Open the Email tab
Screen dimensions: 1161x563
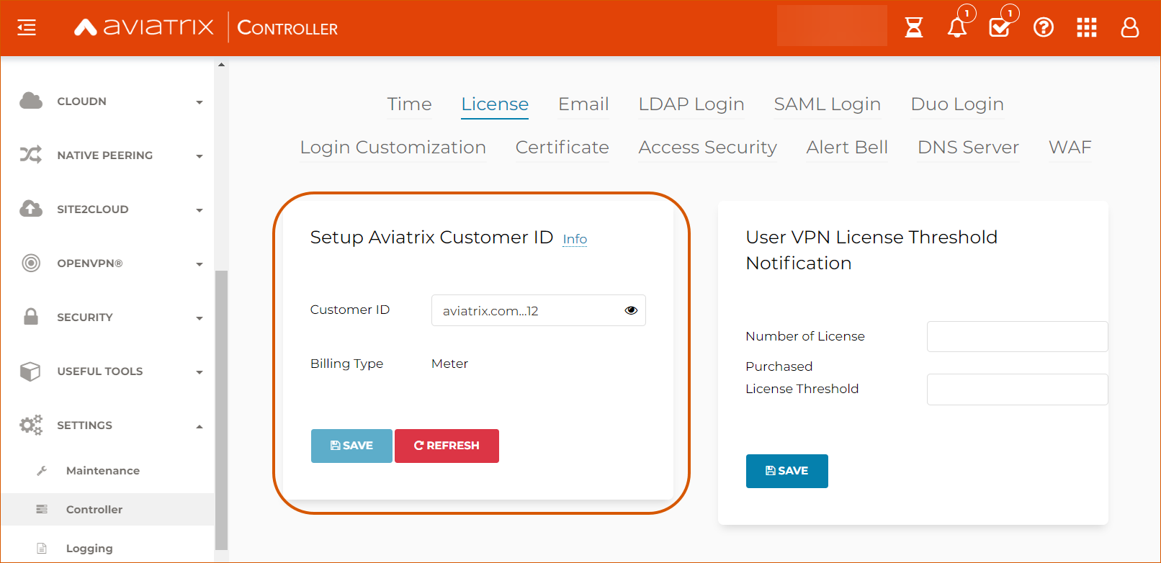click(583, 104)
